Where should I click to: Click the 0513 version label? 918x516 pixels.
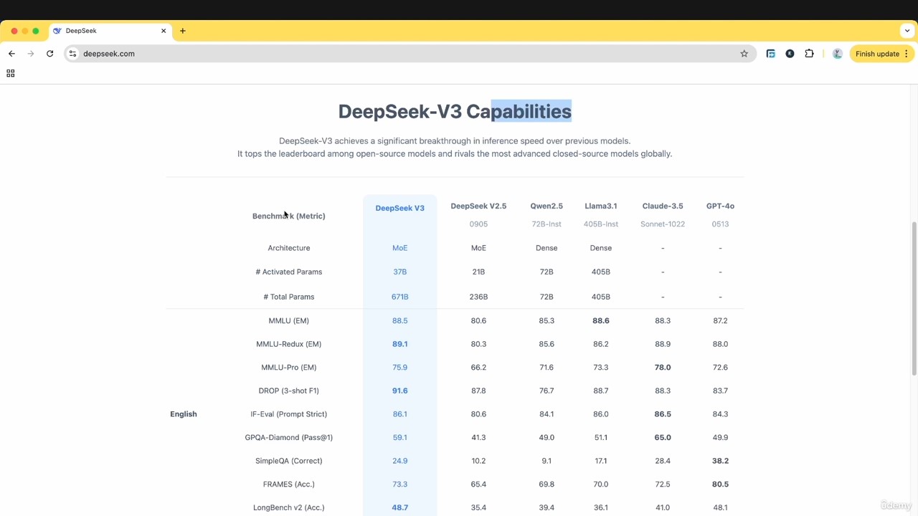point(720,224)
